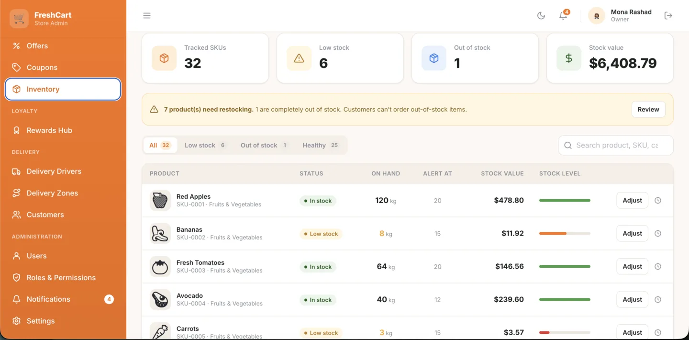The image size is (689, 340).
Task: Show the Healthy products tab
Action: coord(321,145)
